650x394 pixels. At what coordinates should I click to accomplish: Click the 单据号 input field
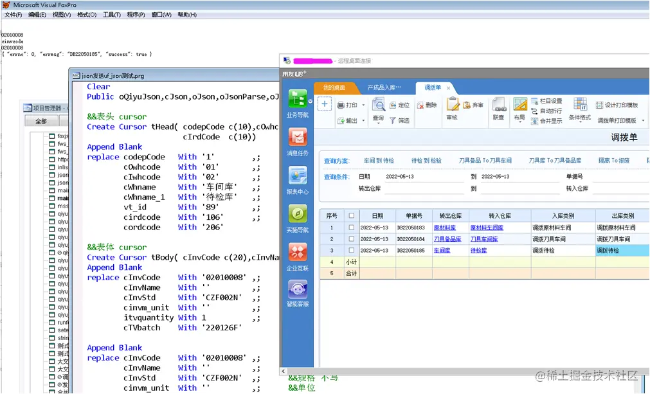pos(620,177)
